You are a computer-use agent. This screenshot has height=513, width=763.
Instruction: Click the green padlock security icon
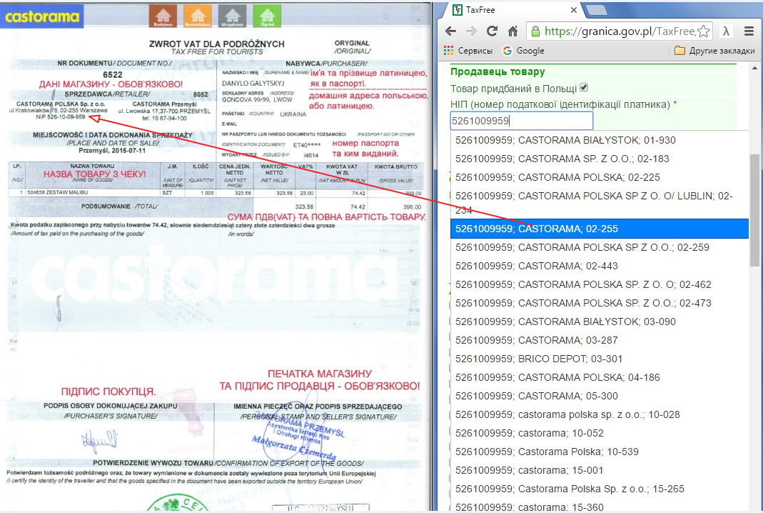[535, 31]
